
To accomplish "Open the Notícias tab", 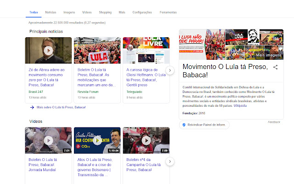I will coord(51,12).
